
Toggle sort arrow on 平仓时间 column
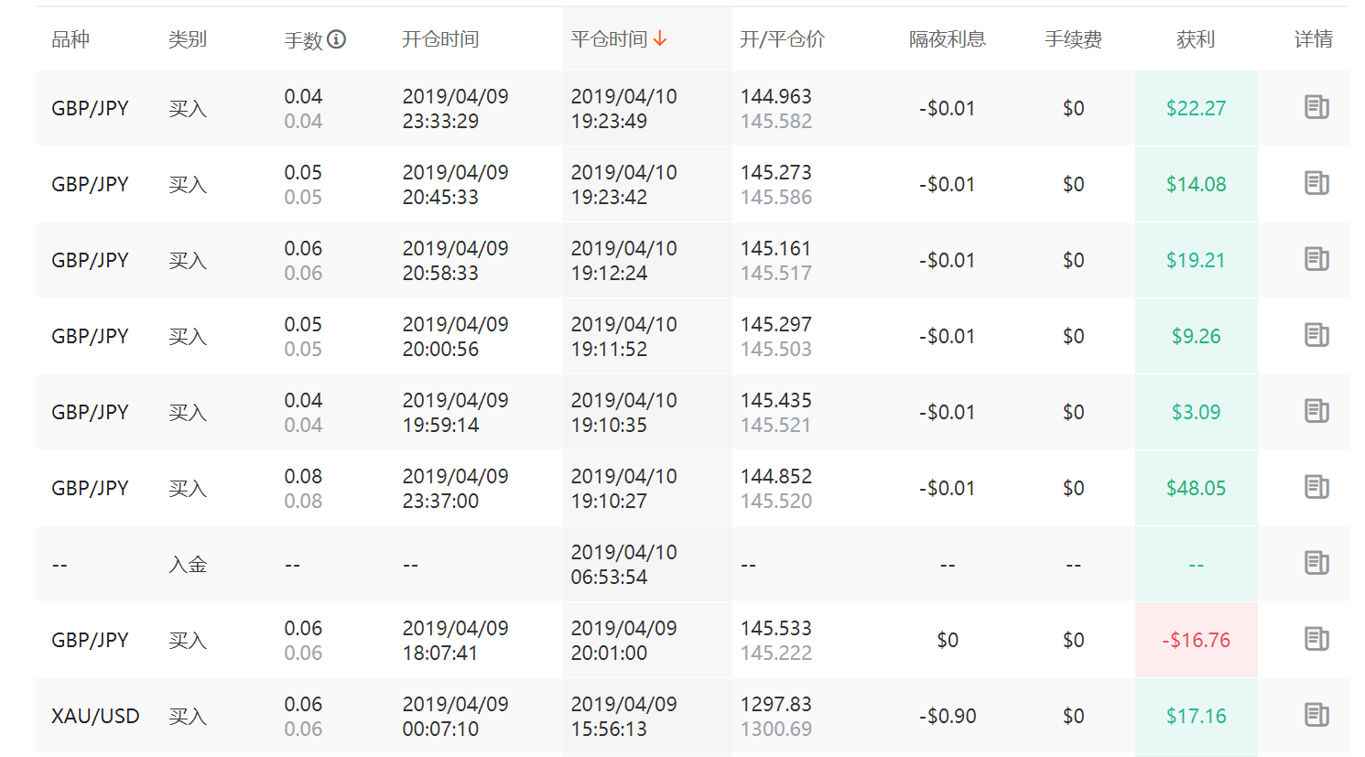point(660,39)
